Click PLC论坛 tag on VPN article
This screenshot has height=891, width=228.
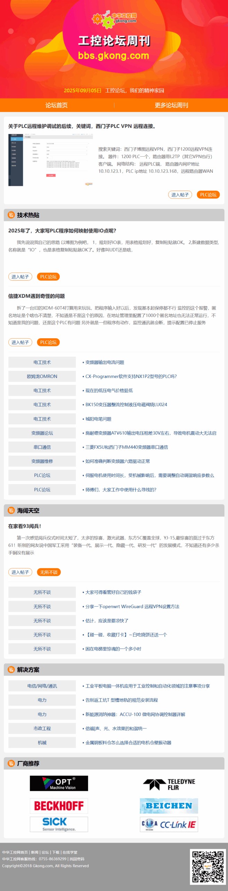click(x=208, y=195)
